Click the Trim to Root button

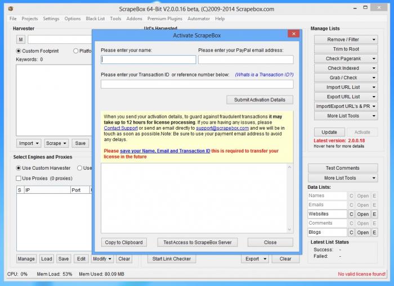(x=346, y=49)
